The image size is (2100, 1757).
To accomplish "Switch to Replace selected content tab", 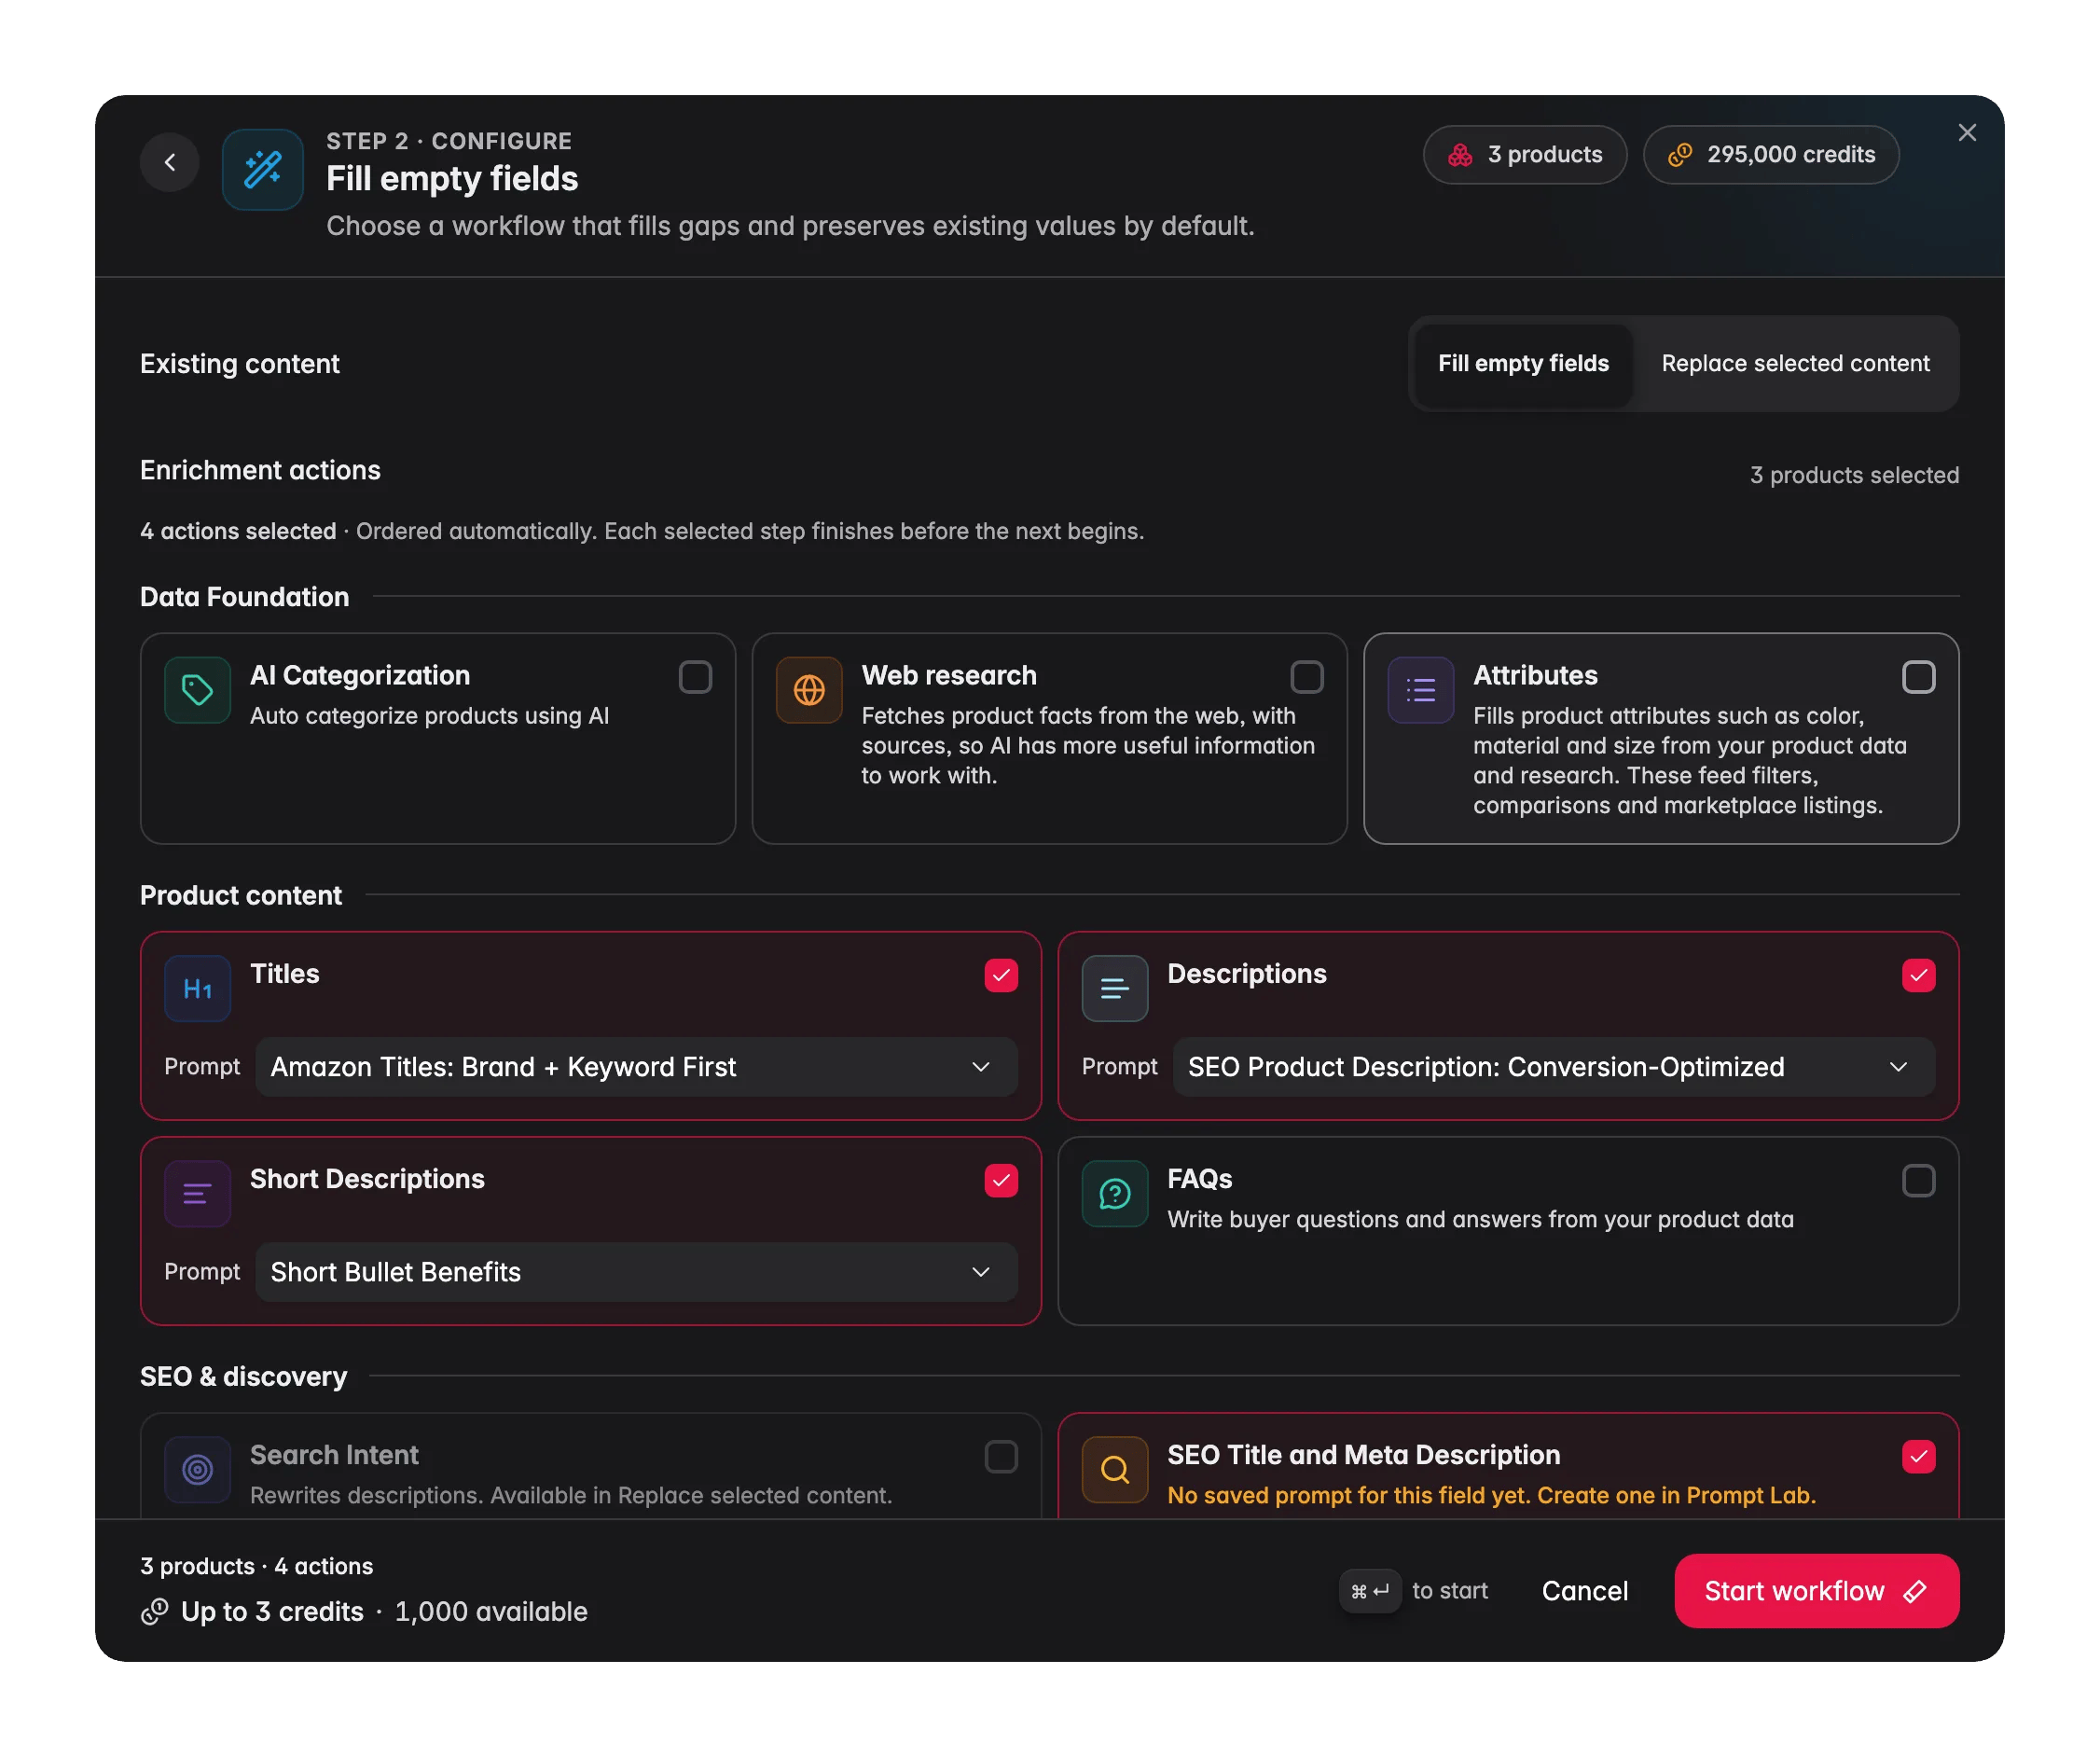I will click(x=1795, y=364).
